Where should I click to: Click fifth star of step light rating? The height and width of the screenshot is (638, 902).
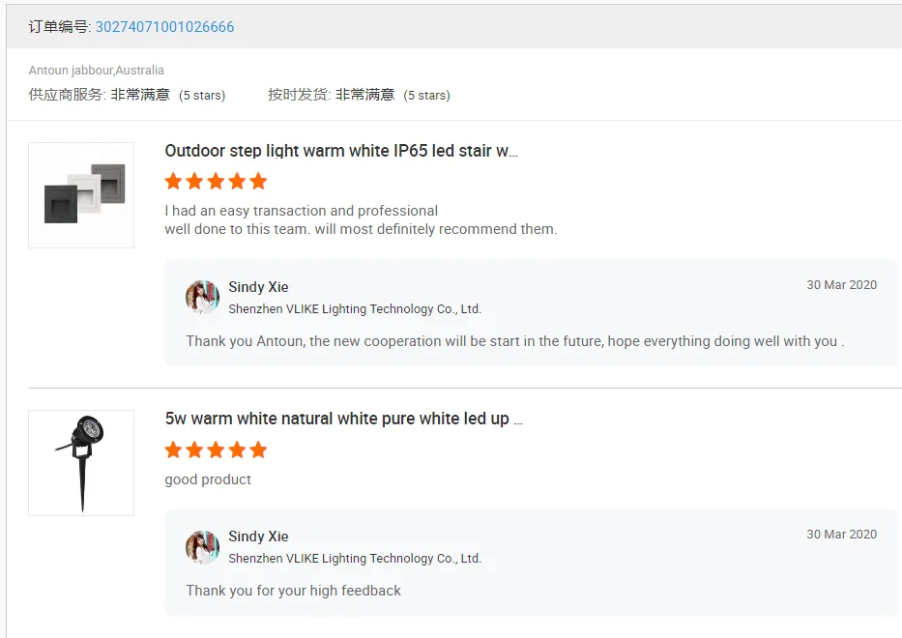point(258,181)
